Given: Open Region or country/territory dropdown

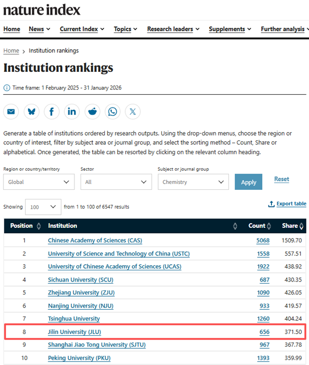Looking at the screenshot, I should click(x=39, y=182).
